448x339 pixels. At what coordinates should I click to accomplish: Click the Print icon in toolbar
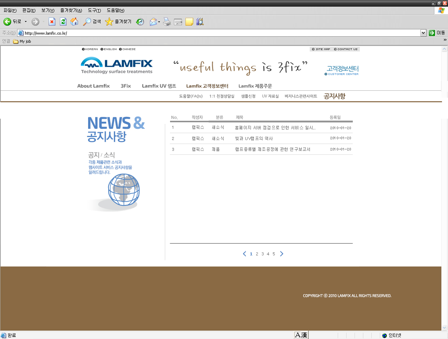167,22
